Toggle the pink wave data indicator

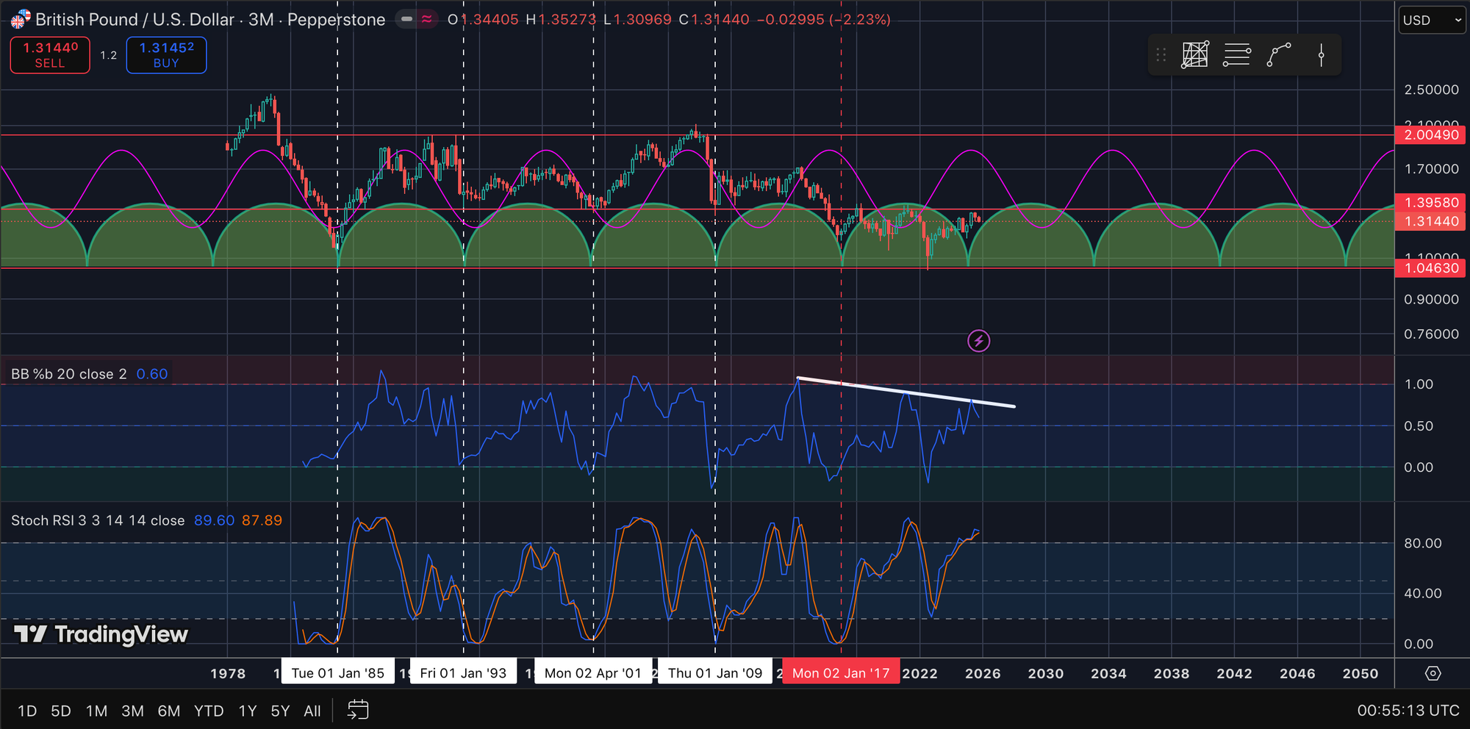pyautogui.click(x=427, y=19)
